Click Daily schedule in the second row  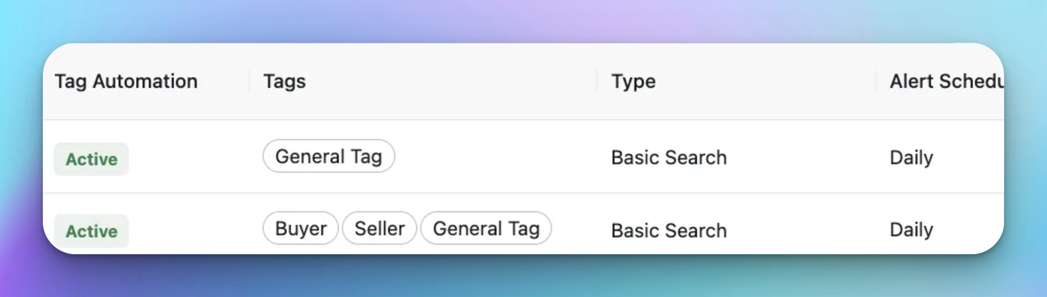[x=911, y=230]
